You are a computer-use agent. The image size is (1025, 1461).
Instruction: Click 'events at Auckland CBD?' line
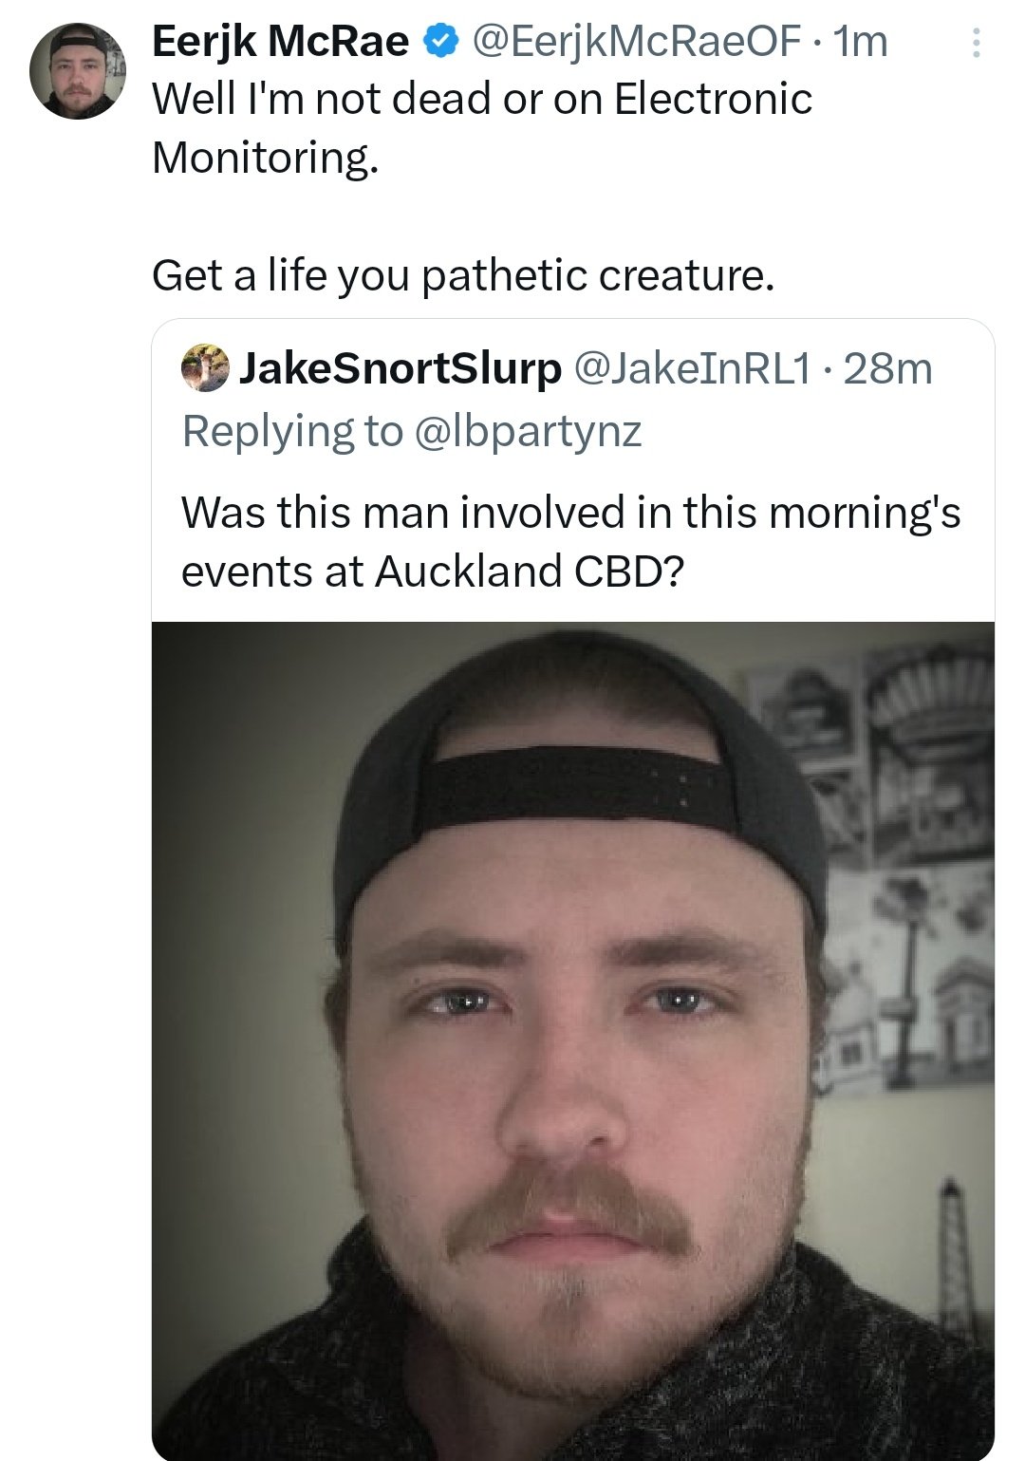[x=433, y=571]
